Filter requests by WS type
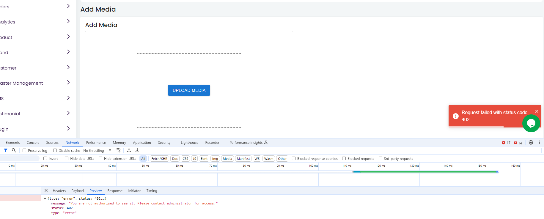Image resolution: width=544 pixels, height=219 pixels. coord(257,159)
